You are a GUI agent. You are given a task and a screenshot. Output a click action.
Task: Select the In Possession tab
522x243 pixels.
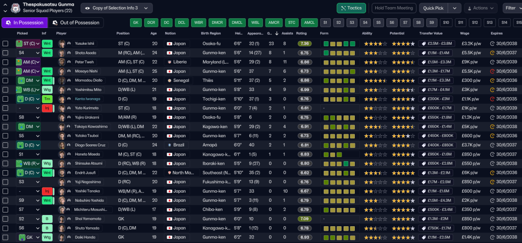click(24, 23)
